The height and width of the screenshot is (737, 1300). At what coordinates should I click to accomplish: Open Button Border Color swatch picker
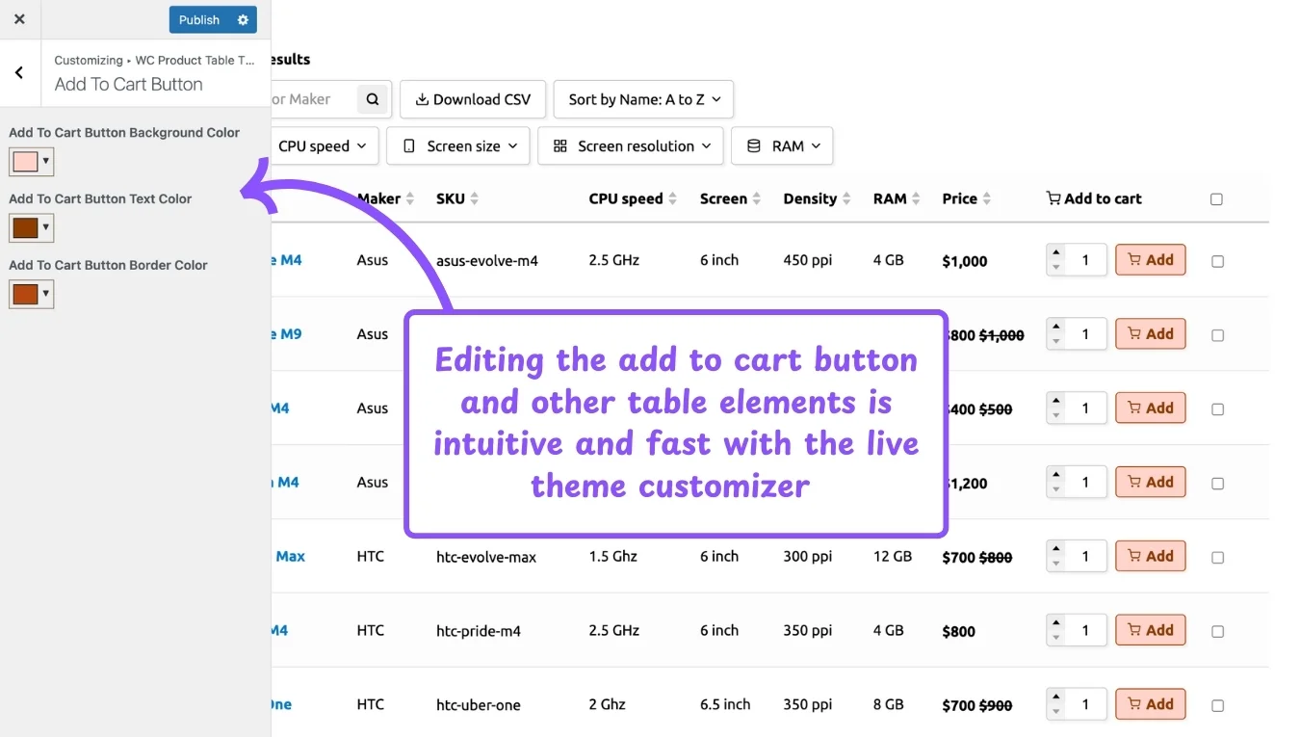click(31, 294)
